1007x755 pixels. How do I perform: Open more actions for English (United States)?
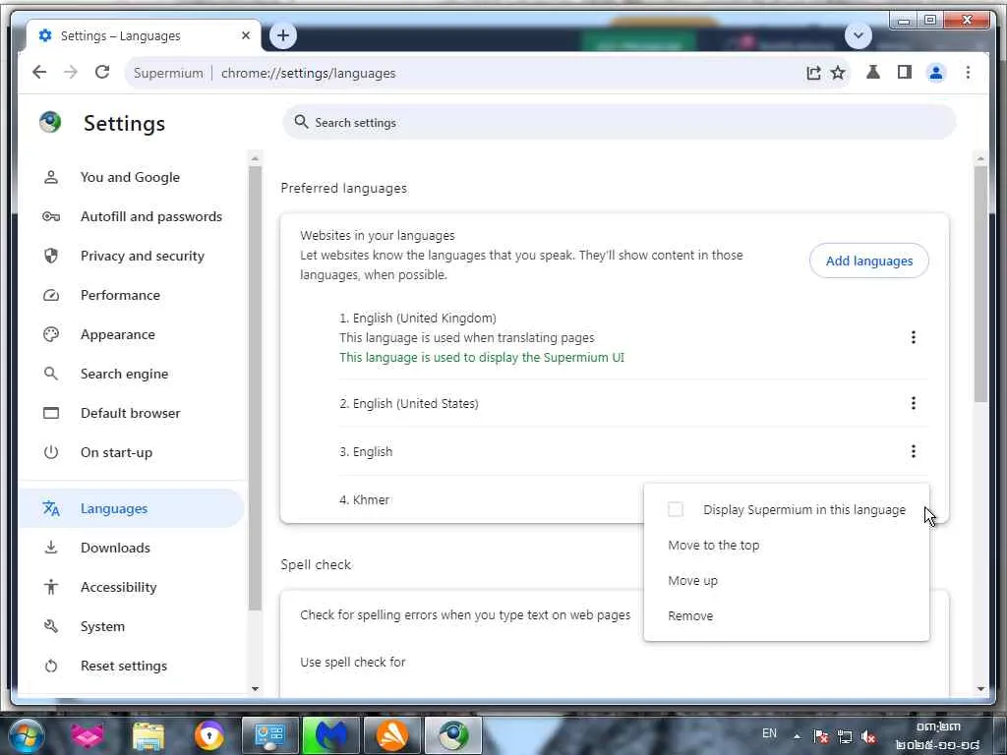[x=914, y=403]
